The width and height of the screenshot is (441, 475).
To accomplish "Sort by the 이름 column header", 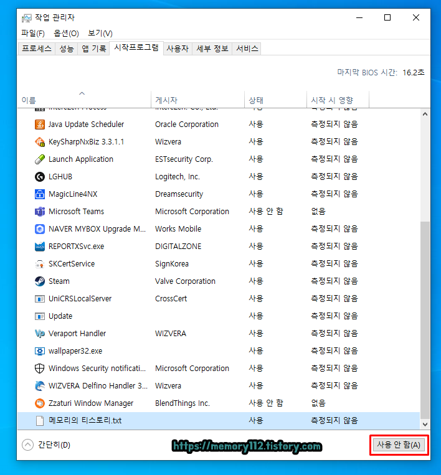I will (84, 100).
